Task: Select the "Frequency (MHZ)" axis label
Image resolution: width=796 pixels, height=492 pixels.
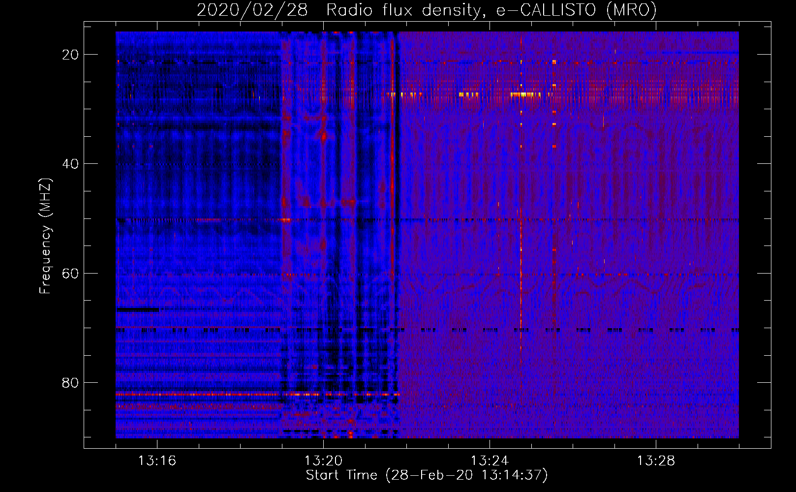Action: click(x=45, y=236)
